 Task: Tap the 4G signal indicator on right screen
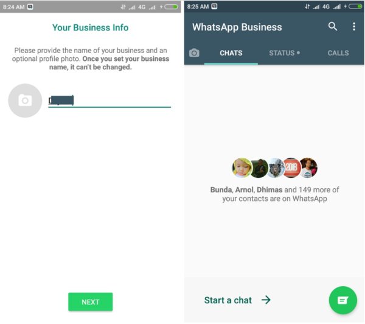326,7
